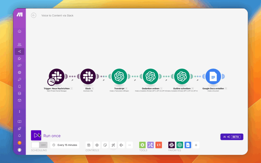This screenshot has width=261, height=163.
Task: Open Resource hub book icon in sidebar
Action: point(19,122)
